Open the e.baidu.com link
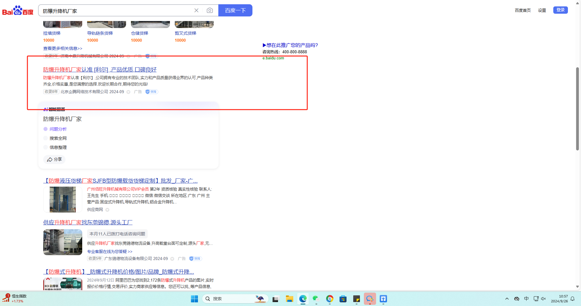This screenshot has height=306, width=581. (273, 58)
